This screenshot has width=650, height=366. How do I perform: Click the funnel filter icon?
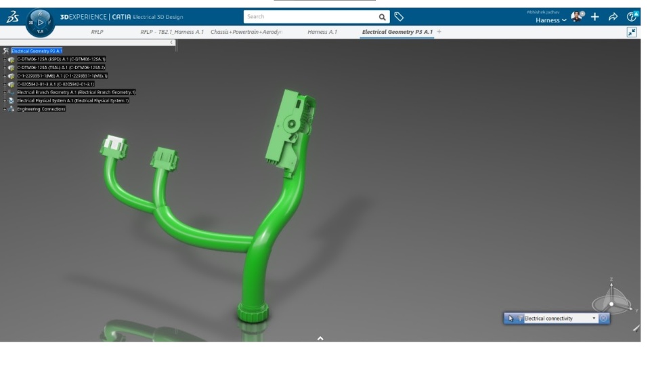pos(520,319)
